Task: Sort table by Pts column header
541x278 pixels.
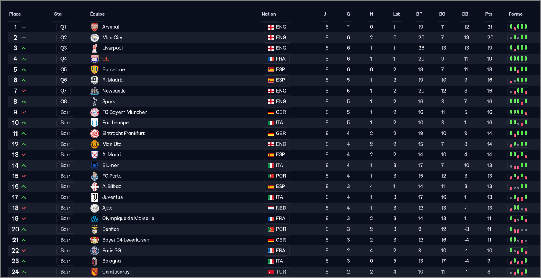Action: (489, 14)
